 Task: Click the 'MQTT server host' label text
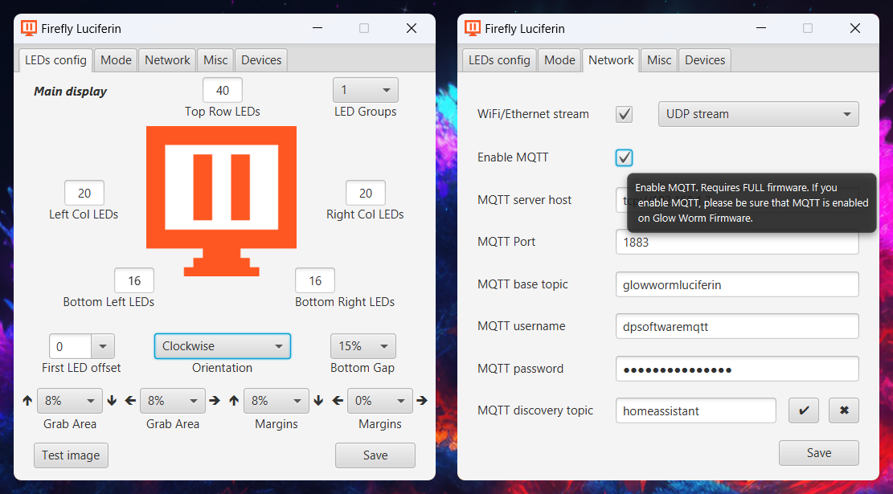[x=525, y=200]
